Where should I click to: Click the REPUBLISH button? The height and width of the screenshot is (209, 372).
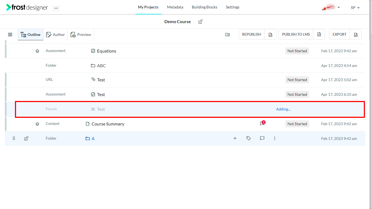(x=252, y=34)
